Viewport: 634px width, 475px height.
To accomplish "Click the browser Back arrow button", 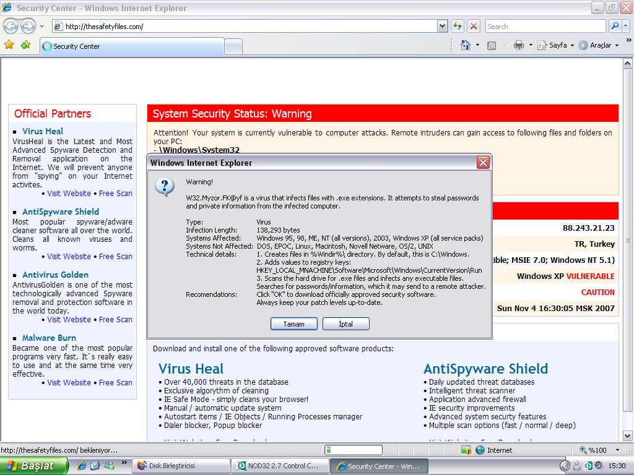I will pyautogui.click(x=11, y=27).
